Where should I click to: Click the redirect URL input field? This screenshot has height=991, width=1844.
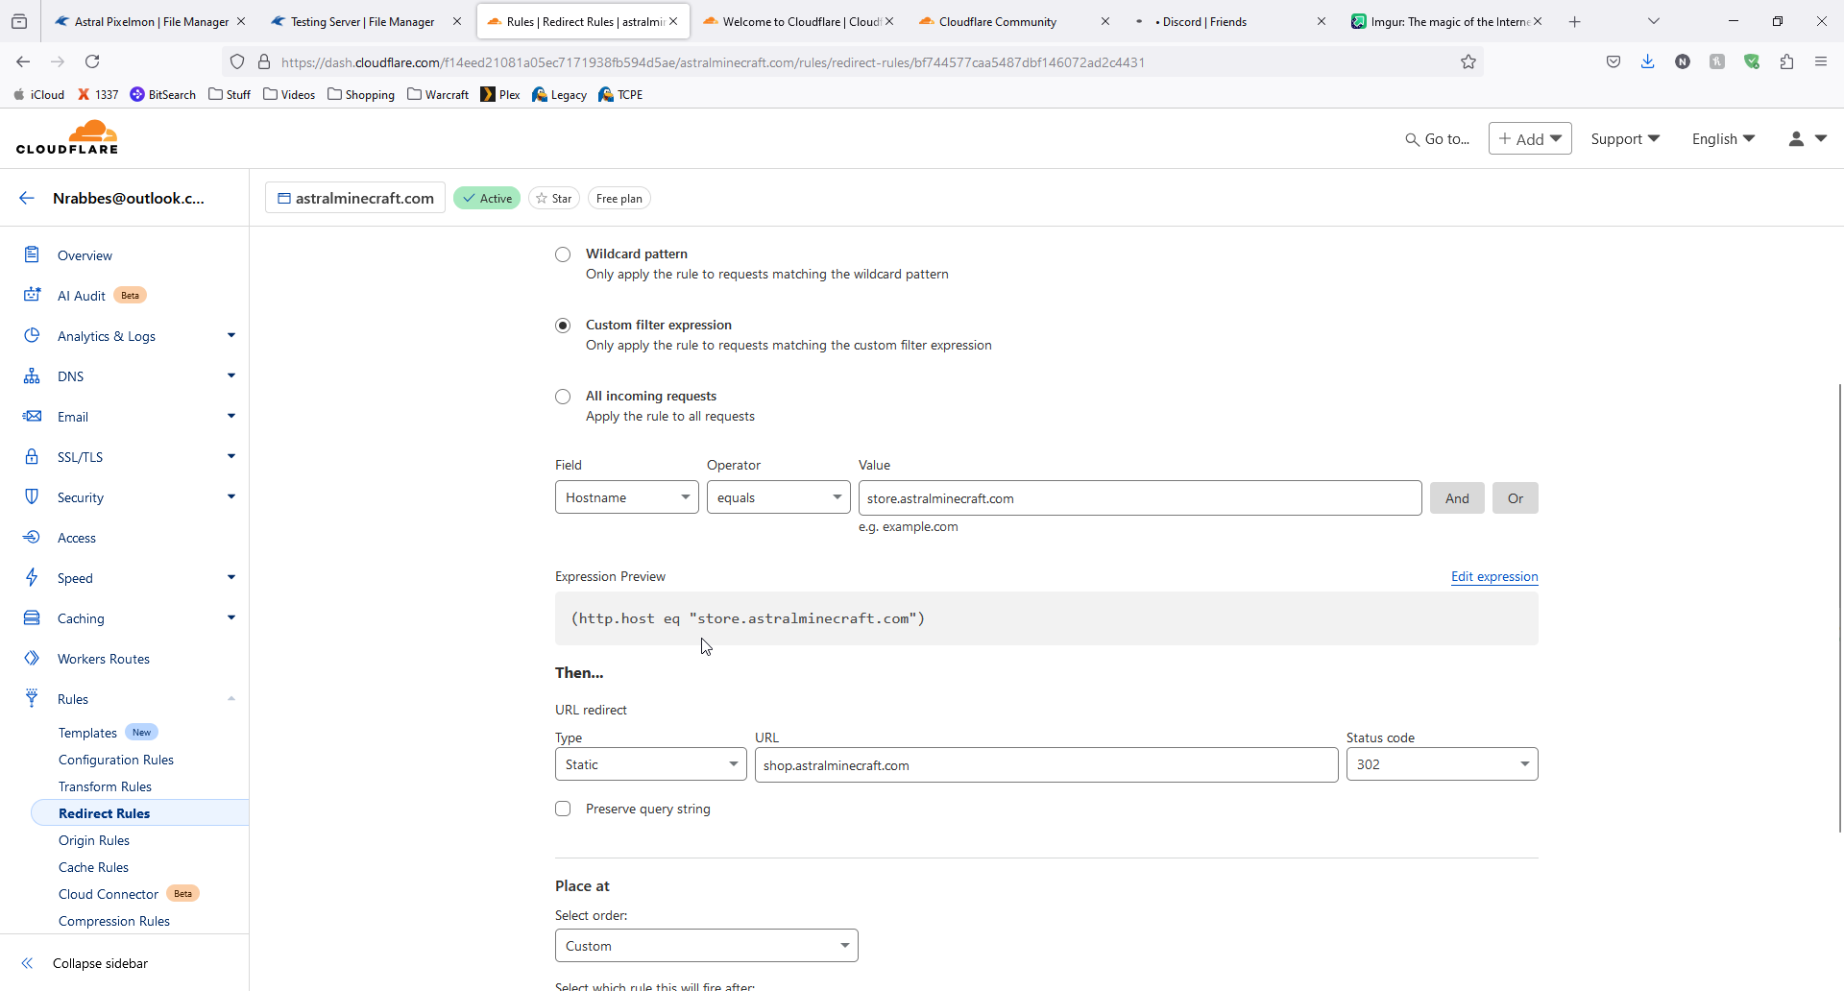click(1045, 765)
